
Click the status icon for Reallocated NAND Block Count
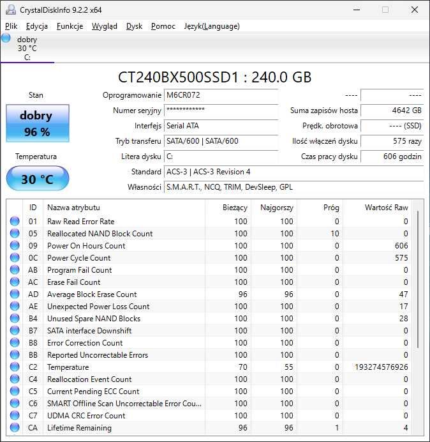point(15,233)
